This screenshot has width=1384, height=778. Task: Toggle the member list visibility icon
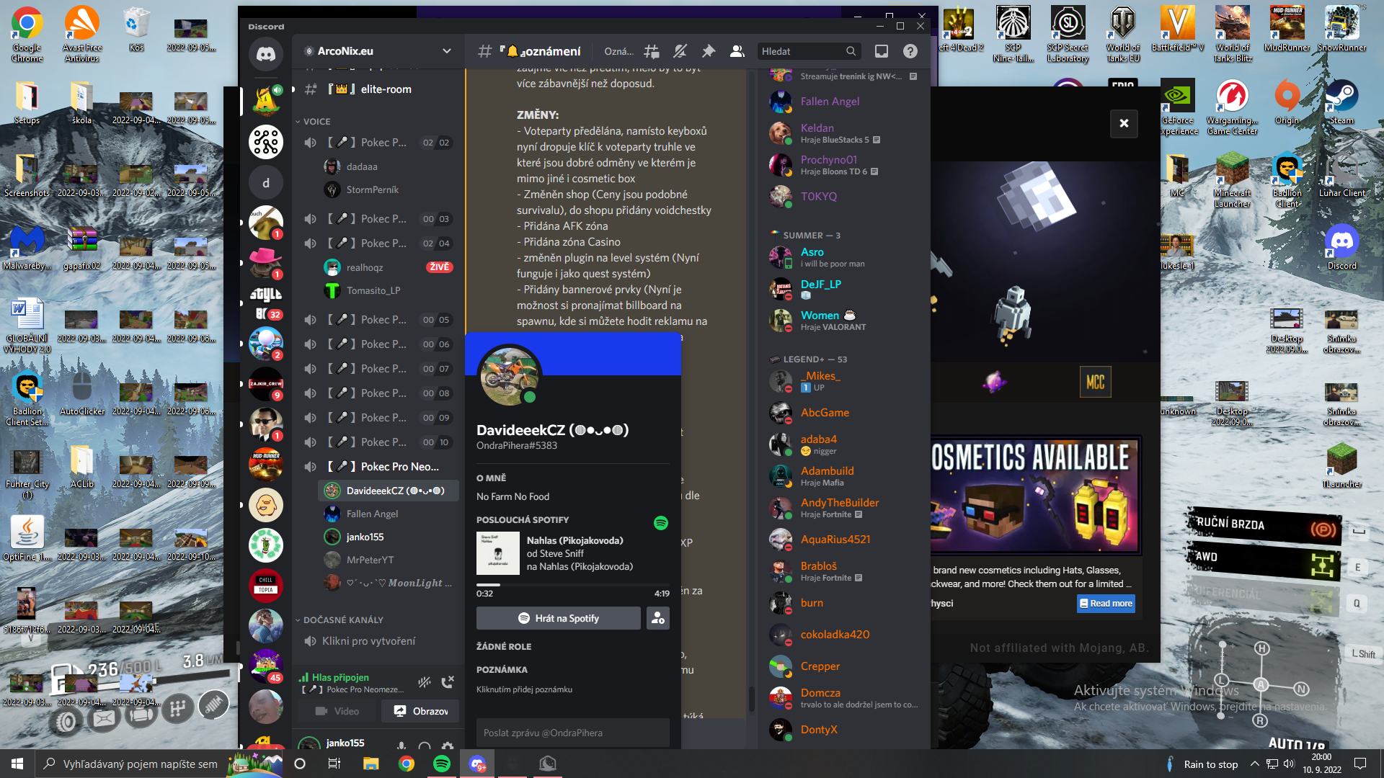[x=737, y=51]
